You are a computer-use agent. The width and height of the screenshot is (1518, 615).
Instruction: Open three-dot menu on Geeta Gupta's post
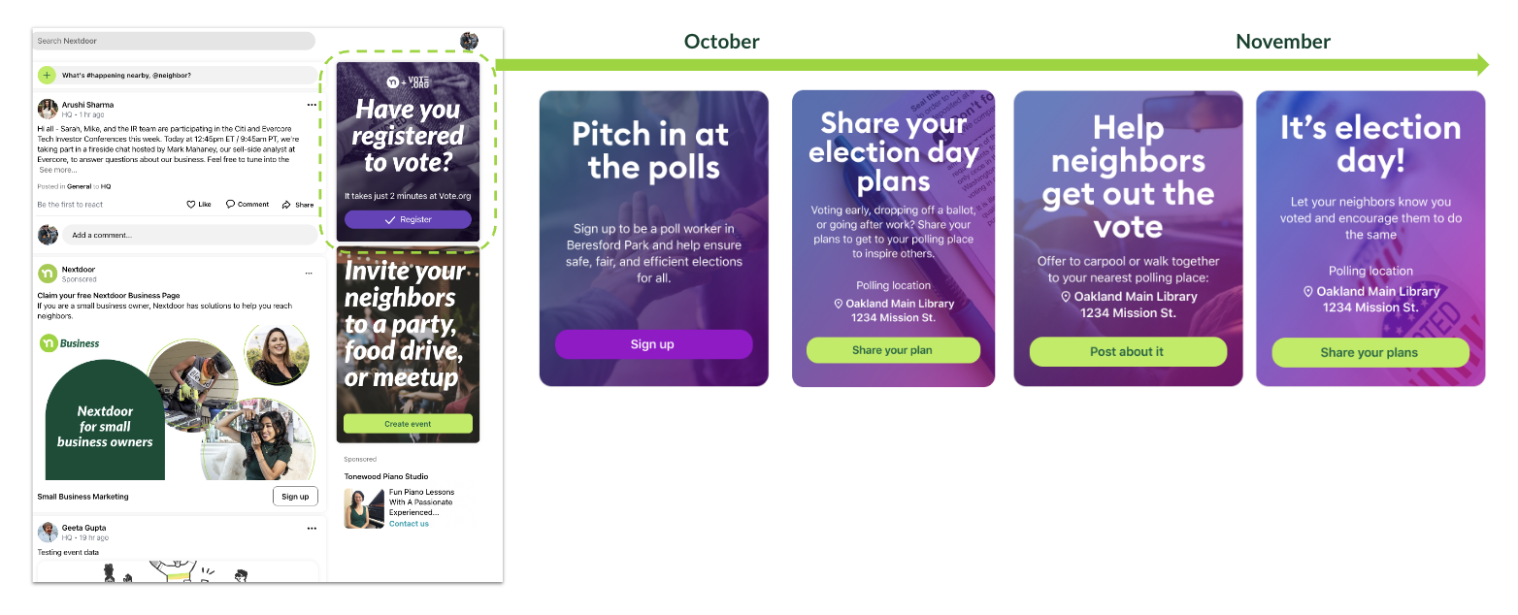tap(312, 529)
